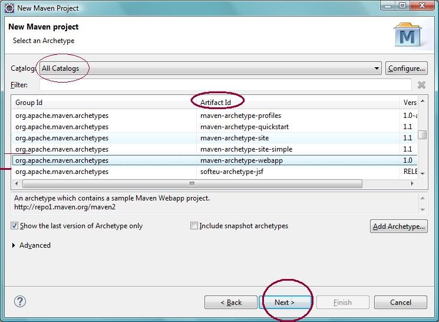Toggle Show the last version of Archetype only

[15, 226]
